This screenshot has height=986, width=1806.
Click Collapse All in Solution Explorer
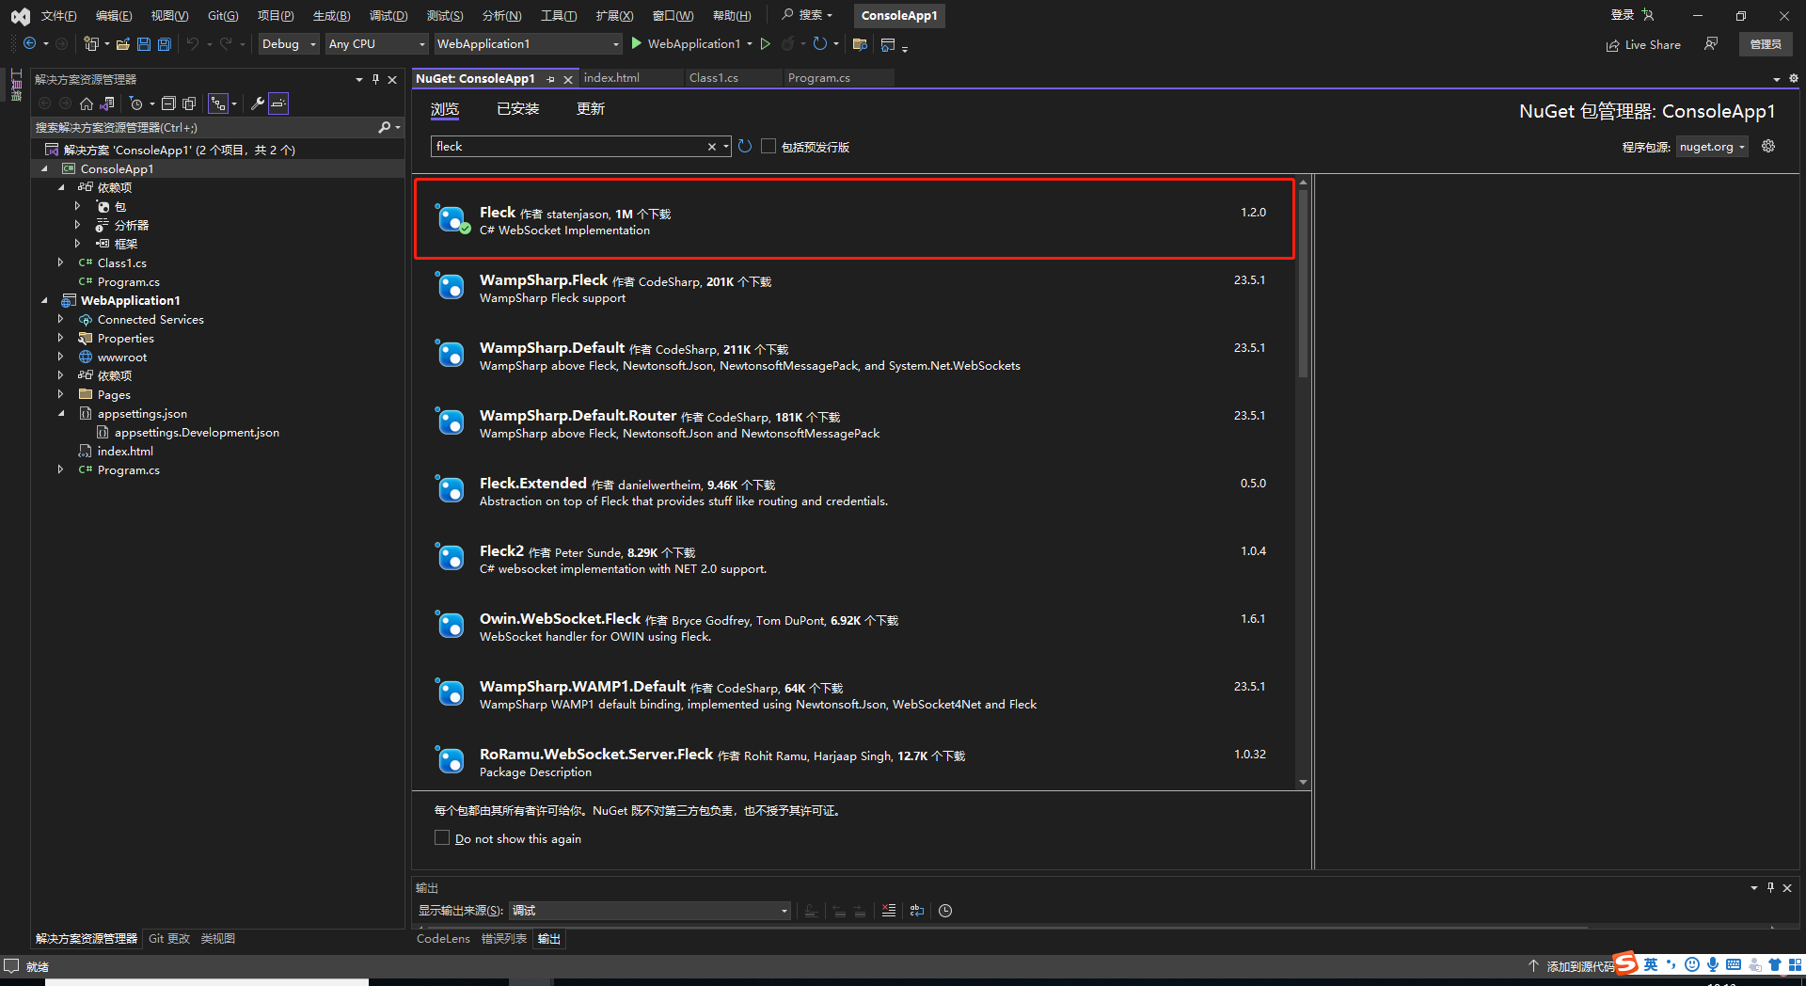pyautogui.click(x=168, y=103)
